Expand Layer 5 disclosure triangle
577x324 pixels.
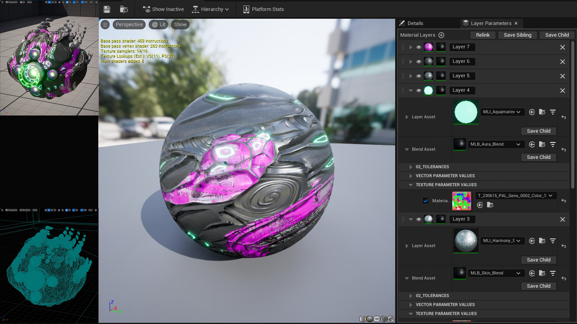click(x=411, y=76)
